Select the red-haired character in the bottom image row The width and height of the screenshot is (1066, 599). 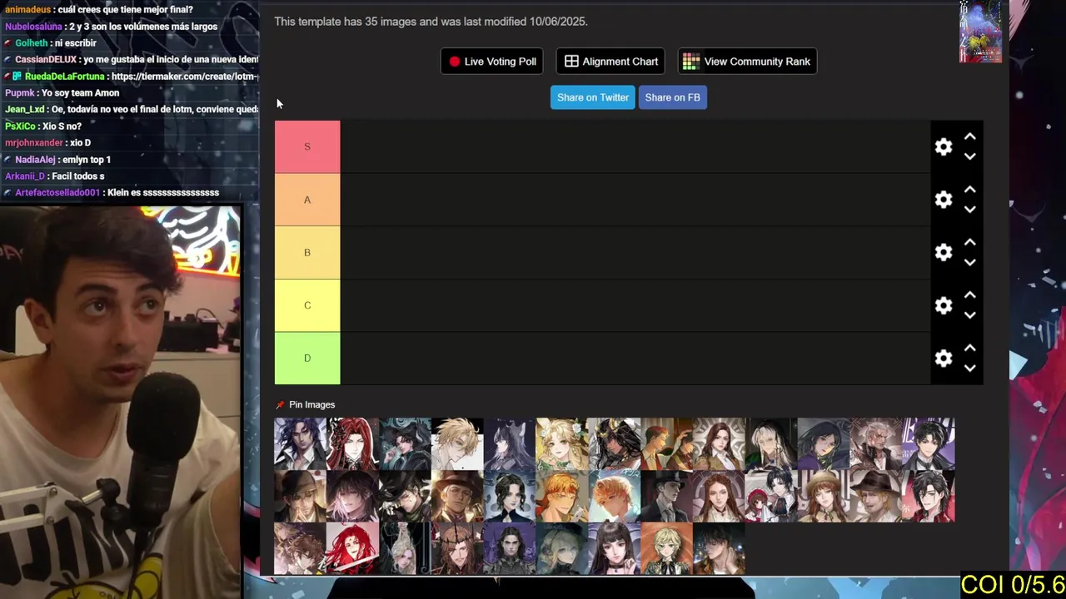pyautogui.click(x=353, y=548)
